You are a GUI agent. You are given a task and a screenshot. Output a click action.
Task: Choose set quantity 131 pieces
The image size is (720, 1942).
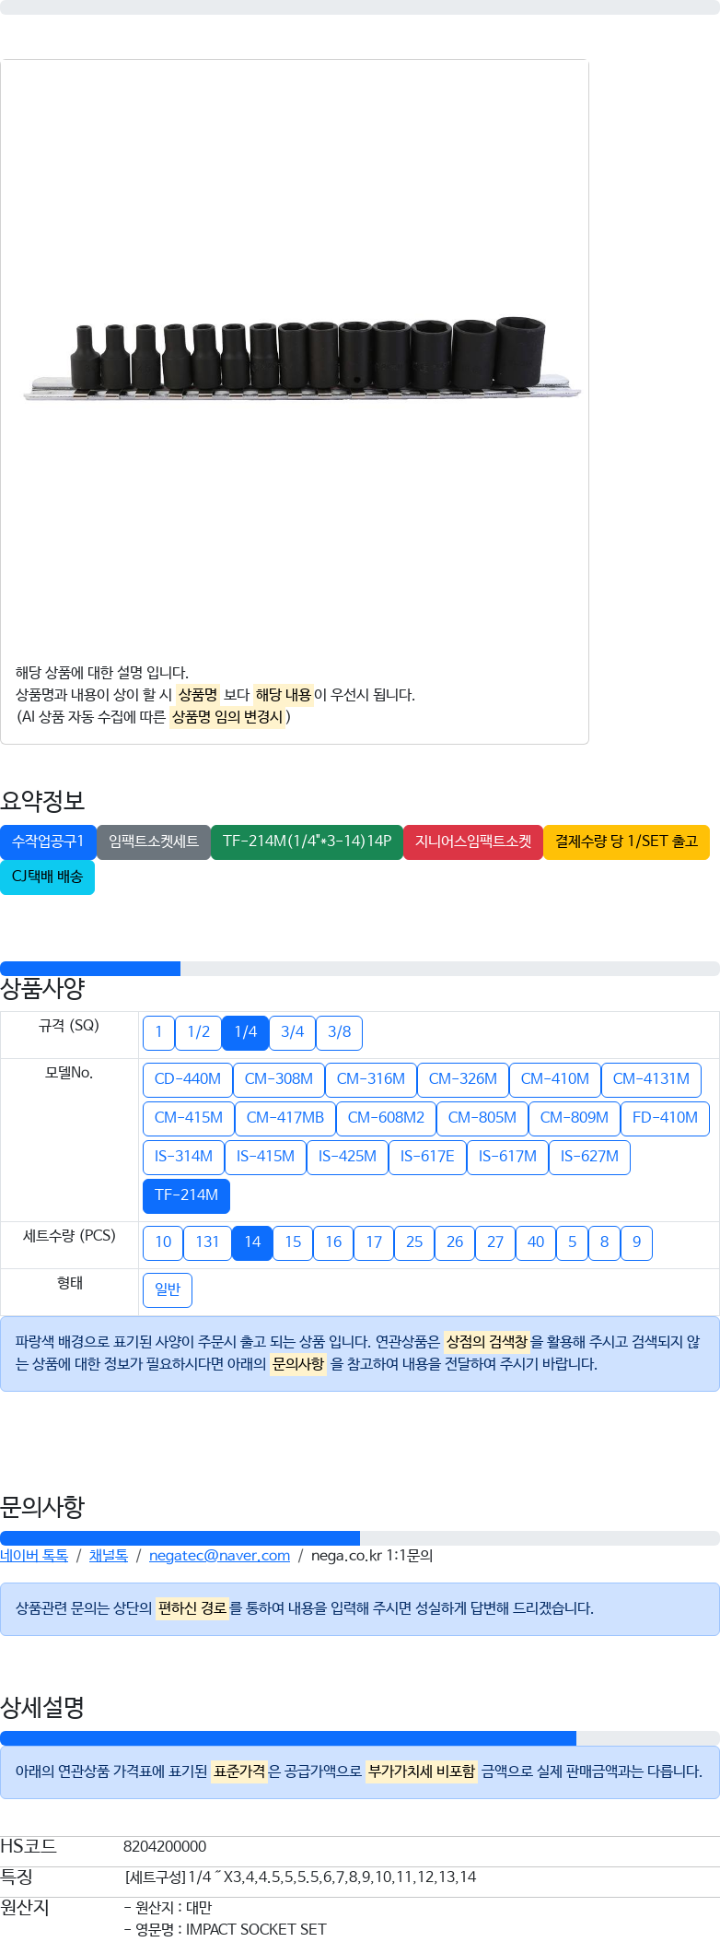click(x=207, y=1242)
